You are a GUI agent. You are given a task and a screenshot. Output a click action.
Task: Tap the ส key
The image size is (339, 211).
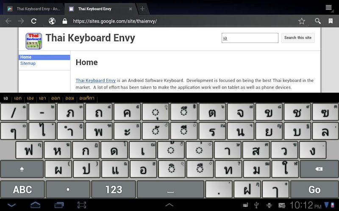256,150
